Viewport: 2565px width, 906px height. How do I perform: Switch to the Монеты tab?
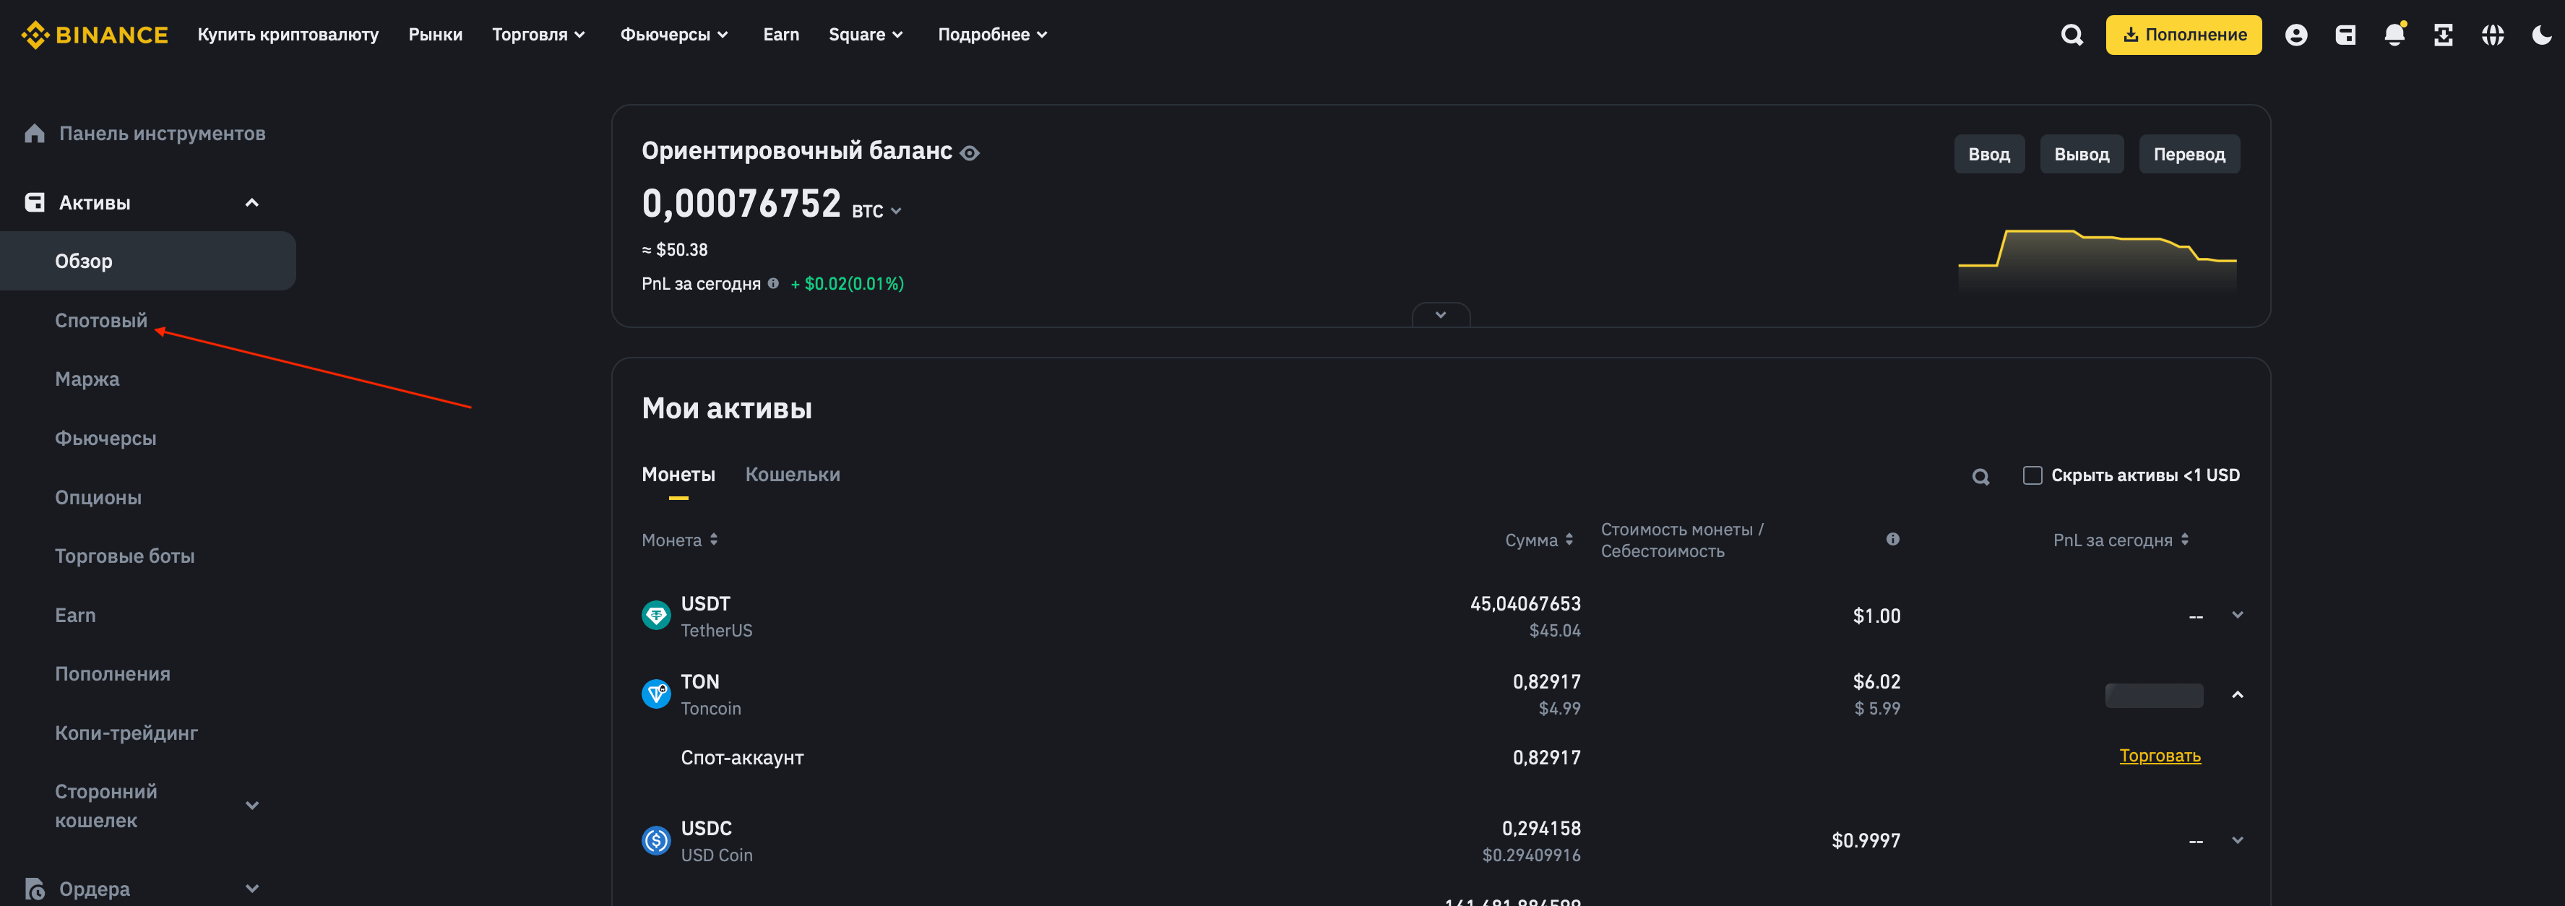[678, 475]
